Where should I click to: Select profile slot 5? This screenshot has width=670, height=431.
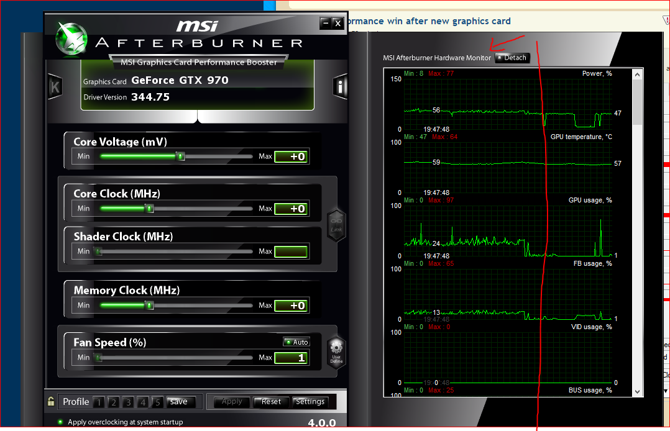[x=158, y=402]
